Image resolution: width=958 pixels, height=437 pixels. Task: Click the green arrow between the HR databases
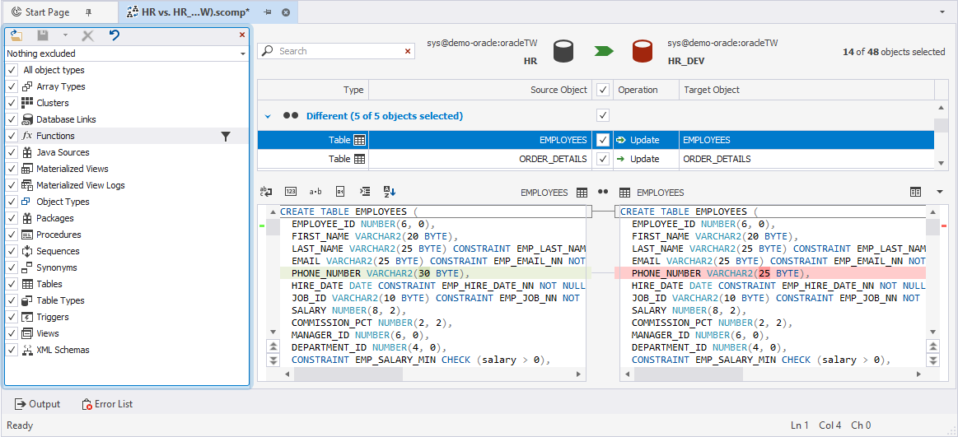604,52
